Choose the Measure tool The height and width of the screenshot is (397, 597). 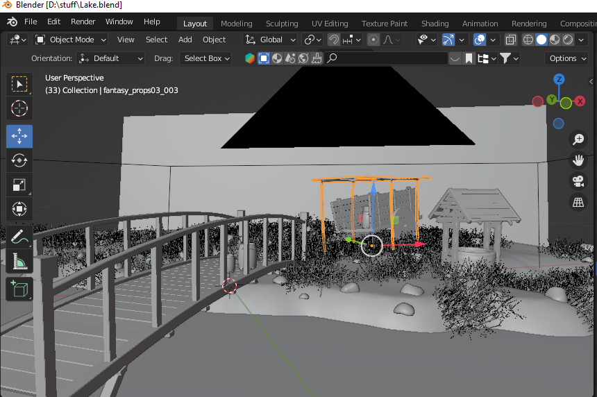pyautogui.click(x=19, y=262)
